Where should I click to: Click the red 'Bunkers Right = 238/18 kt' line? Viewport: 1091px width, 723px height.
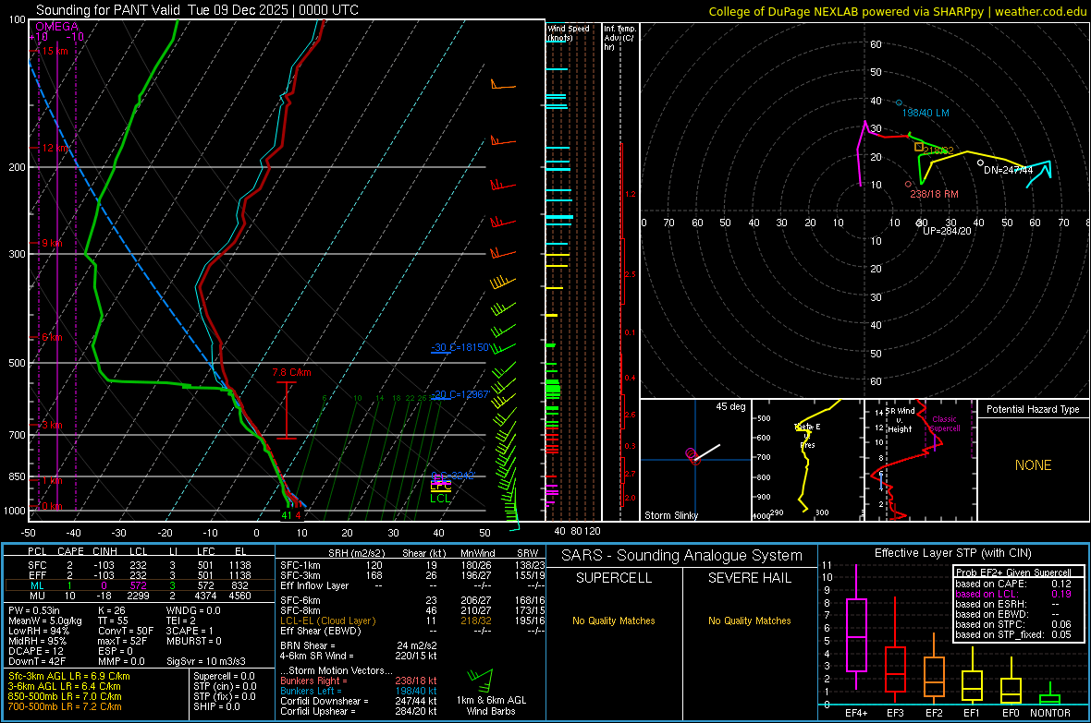pos(359,681)
